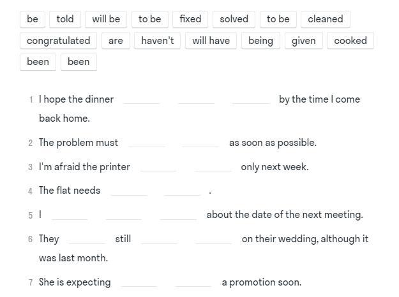The width and height of the screenshot is (399, 297).
Task: Pick the 'will be' word tile
Action: 106,19
